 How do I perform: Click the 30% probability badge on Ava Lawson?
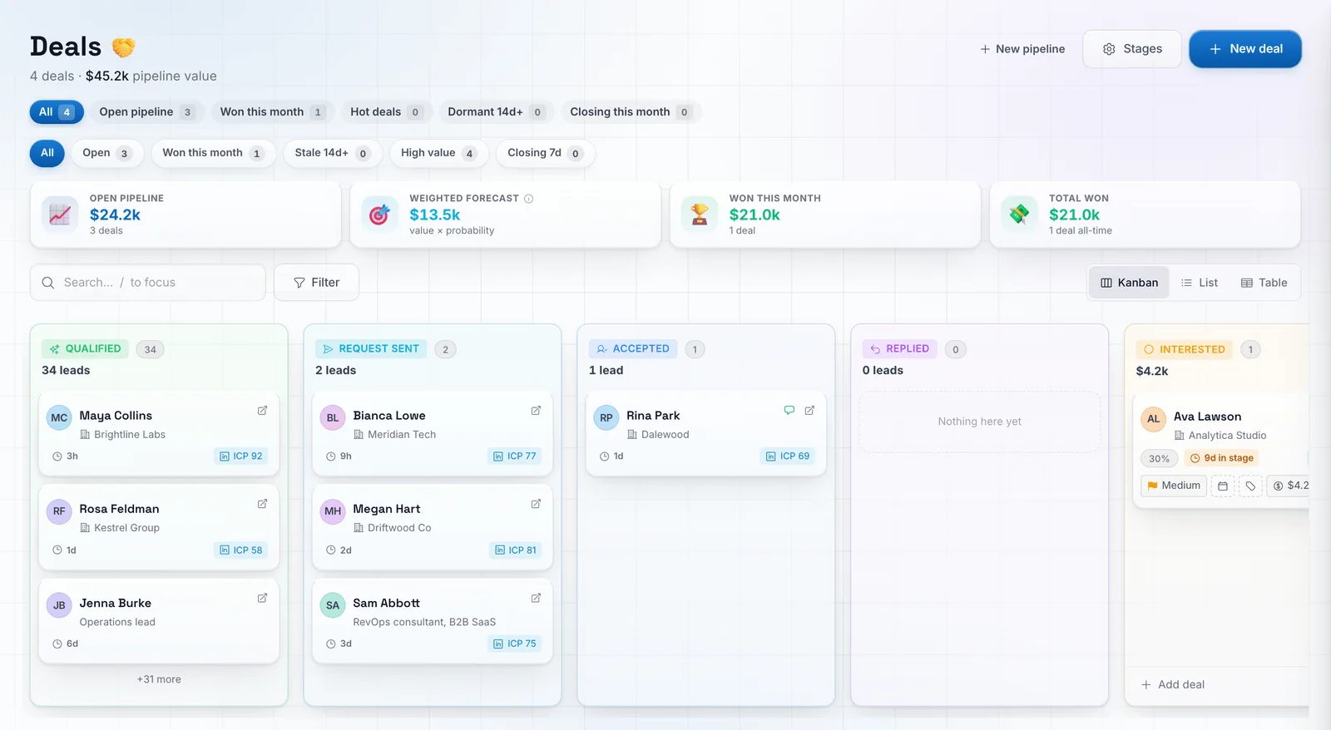tap(1159, 459)
